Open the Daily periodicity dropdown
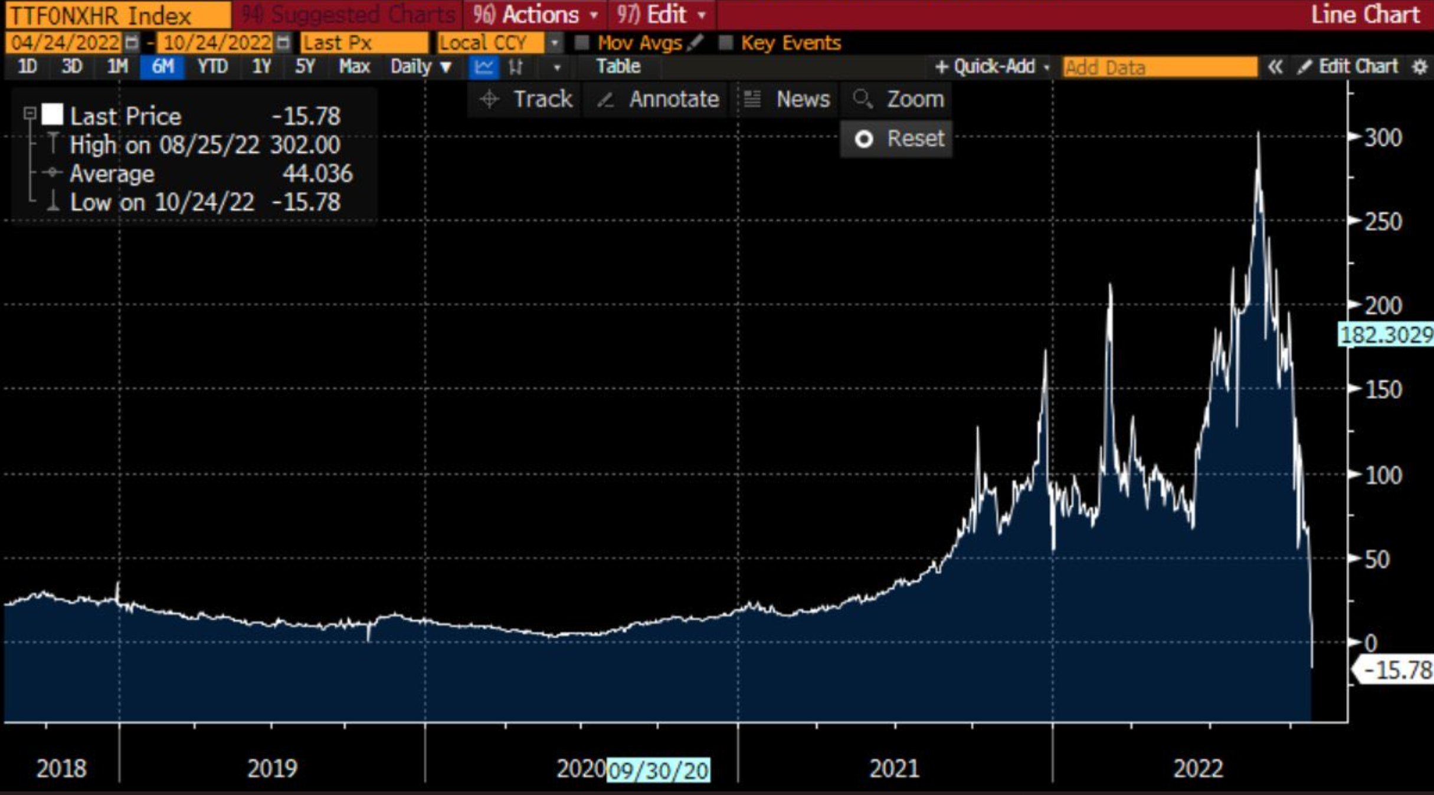 click(421, 67)
